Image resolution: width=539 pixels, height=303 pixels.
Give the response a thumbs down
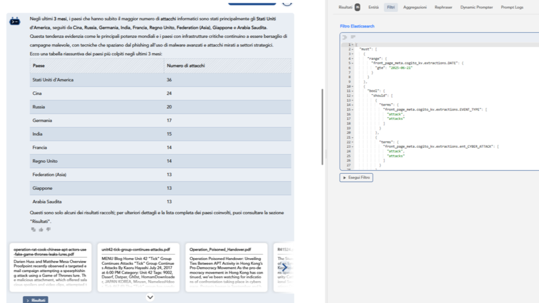48,229
